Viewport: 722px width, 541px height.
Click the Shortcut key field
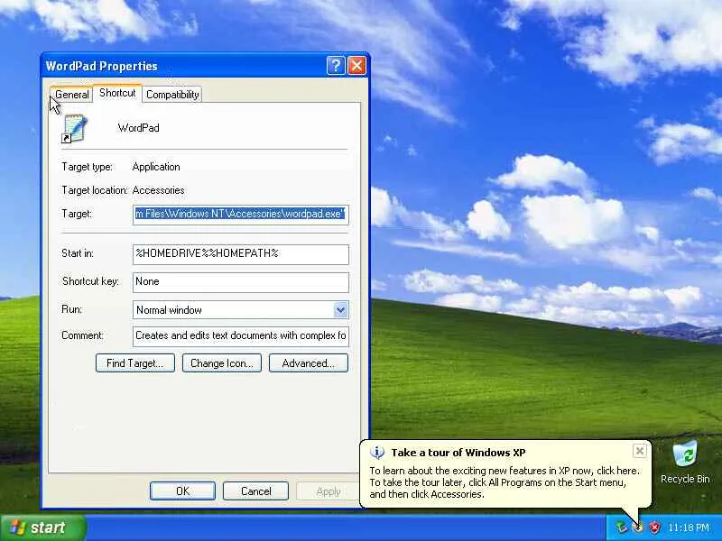click(x=240, y=282)
